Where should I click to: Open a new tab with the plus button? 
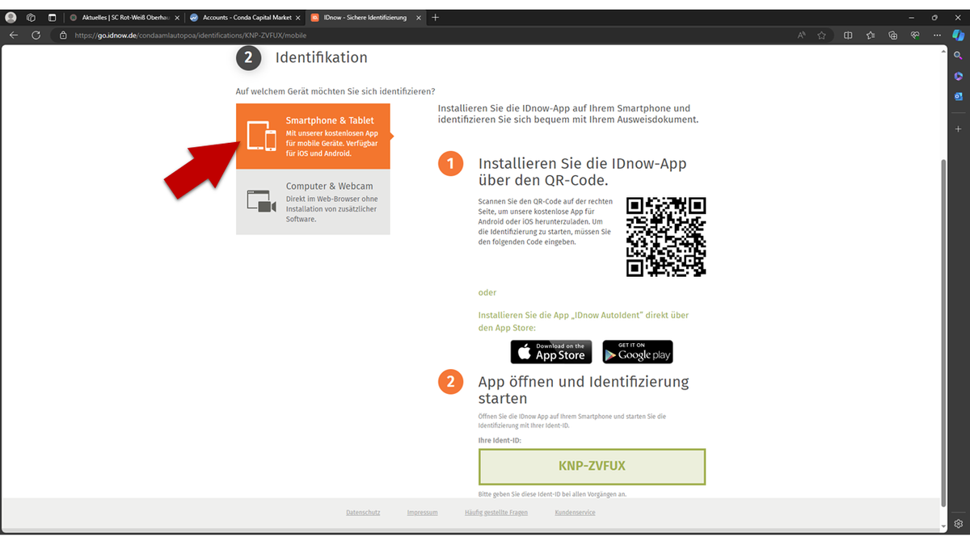tap(436, 17)
